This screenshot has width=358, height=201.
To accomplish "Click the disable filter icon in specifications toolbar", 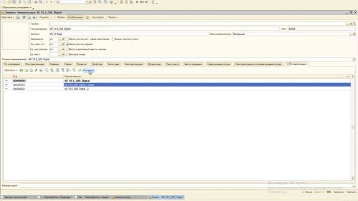I will [x=74, y=70].
